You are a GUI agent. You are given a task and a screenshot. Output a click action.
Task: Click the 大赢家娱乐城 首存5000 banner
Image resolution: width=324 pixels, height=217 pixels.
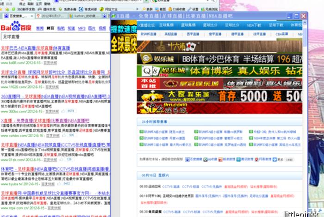click(219, 96)
